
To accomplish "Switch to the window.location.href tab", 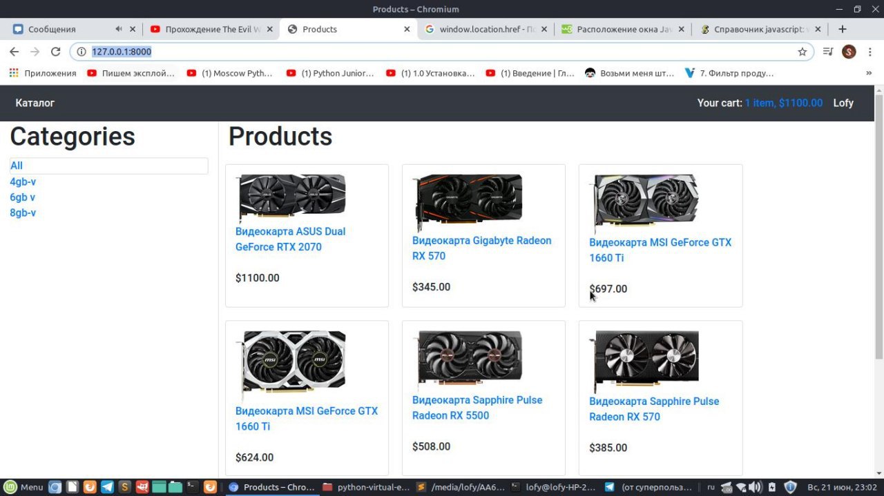I will pyautogui.click(x=488, y=29).
